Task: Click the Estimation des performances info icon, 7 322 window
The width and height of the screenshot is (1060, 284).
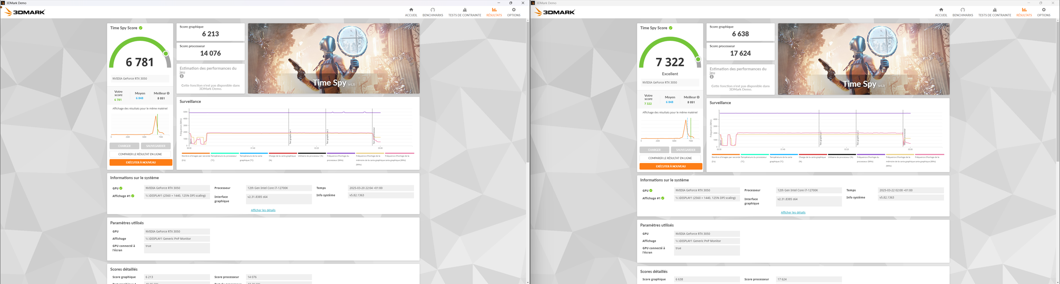Action: (x=712, y=77)
